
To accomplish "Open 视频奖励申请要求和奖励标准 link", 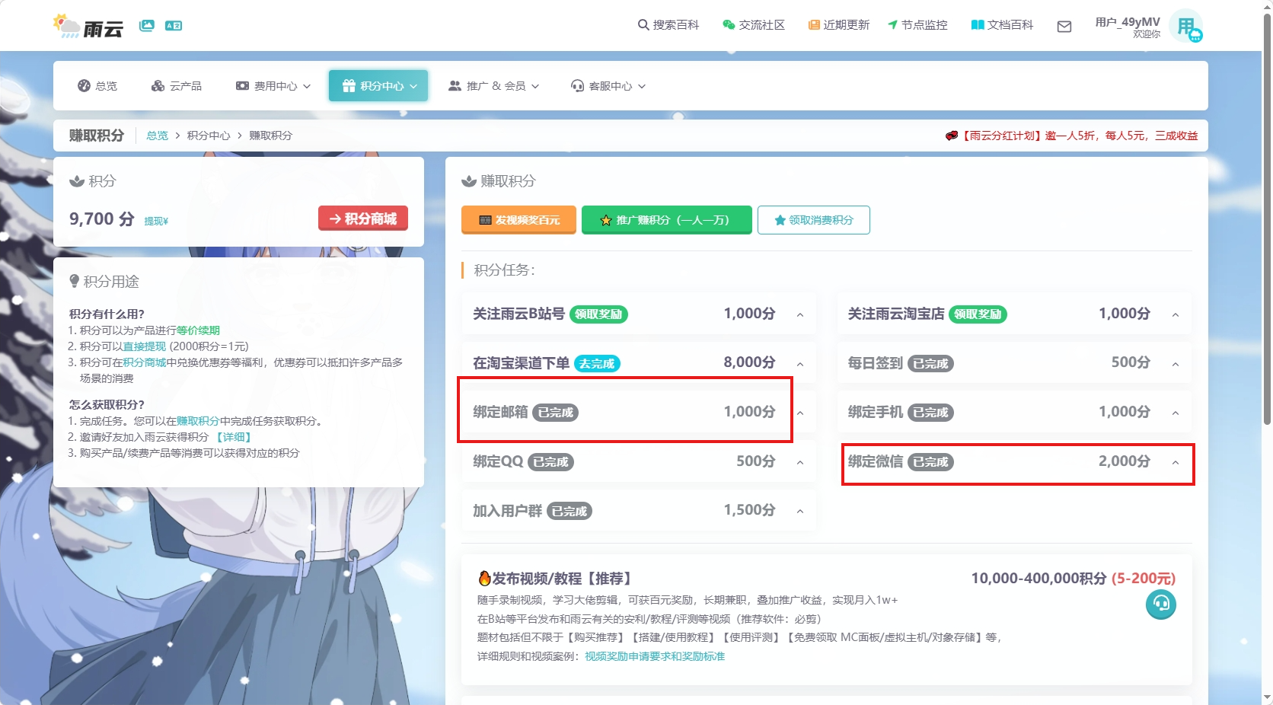I will tap(655, 656).
